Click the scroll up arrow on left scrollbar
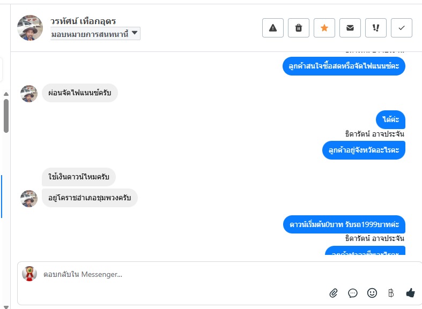The width and height of the screenshot is (422, 309). (6, 94)
